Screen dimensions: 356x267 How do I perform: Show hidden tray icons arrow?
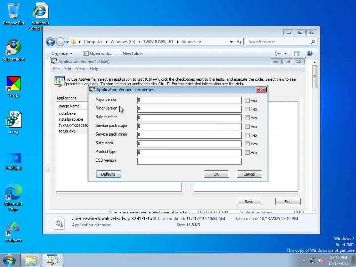(304, 260)
